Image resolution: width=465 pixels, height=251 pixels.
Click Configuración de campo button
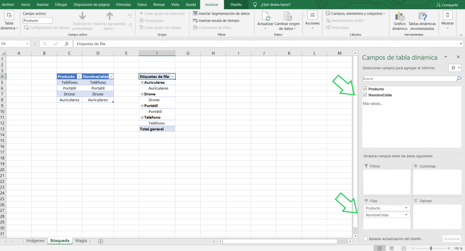pos(47,28)
